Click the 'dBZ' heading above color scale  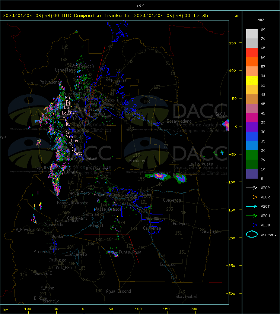click(261, 20)
